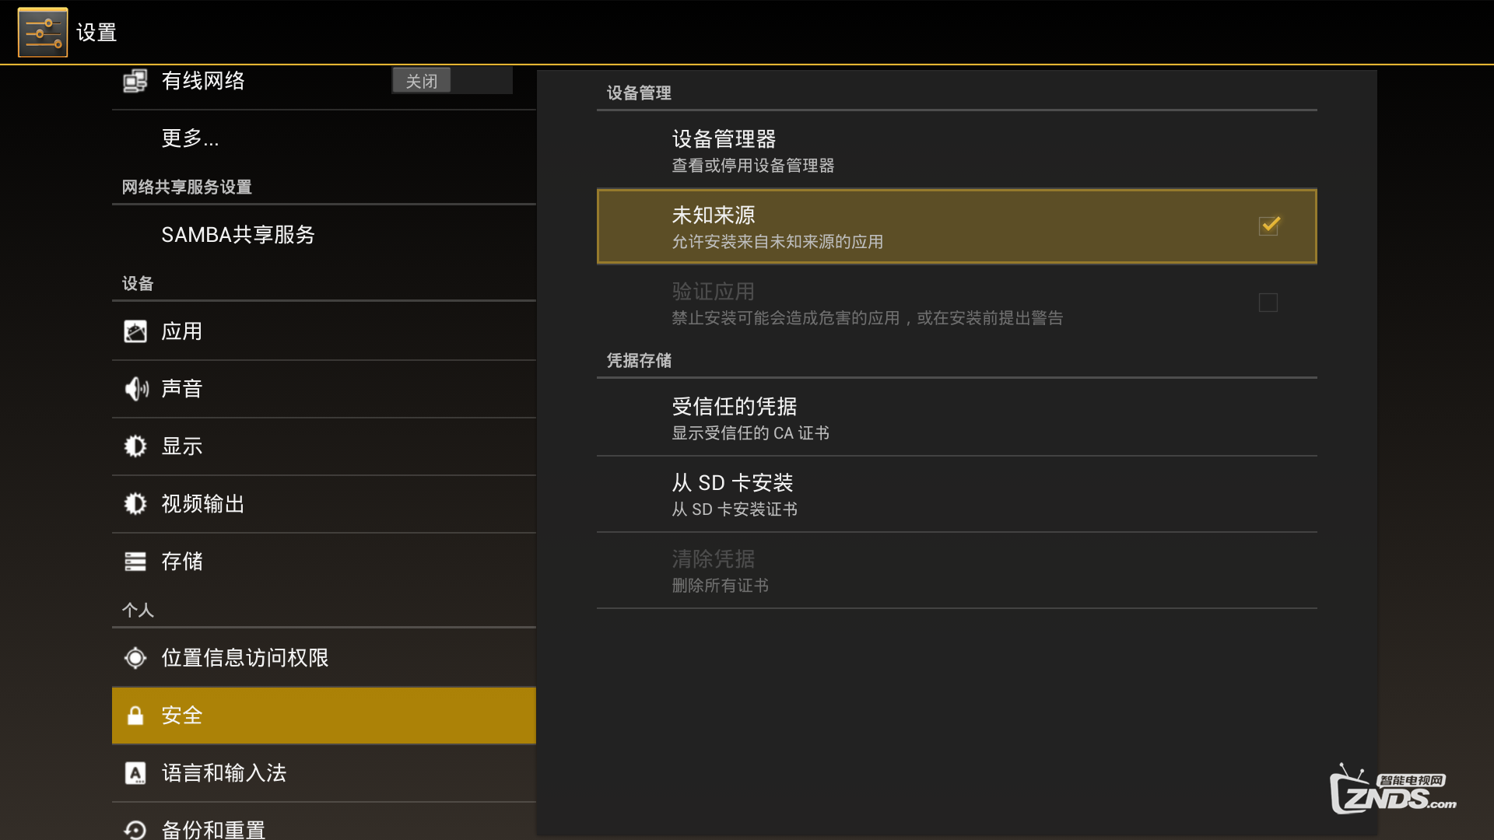Toggle the 有线网络 switch showing 关闭
Viewport: 1494px width, 840px height.
452,81
